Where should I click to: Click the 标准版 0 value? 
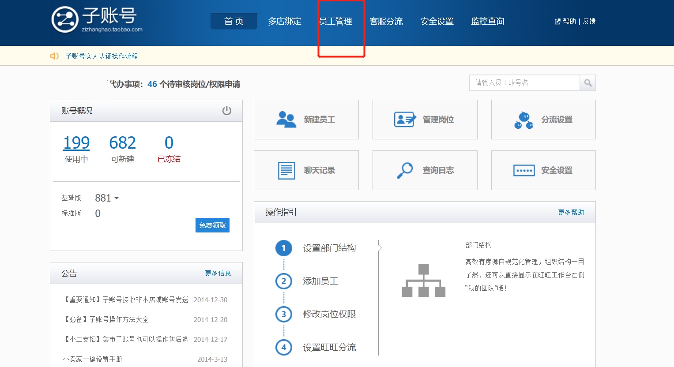tap(98, 213)
